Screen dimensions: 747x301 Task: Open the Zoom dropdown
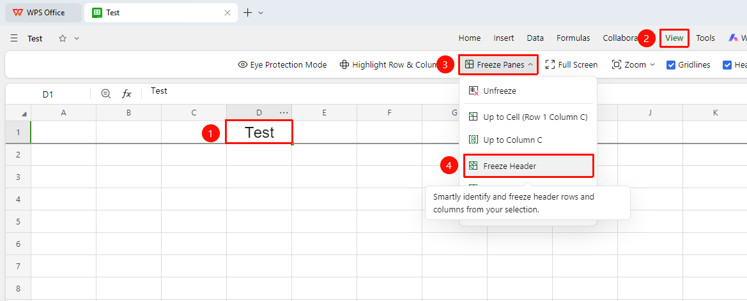[x=633, y=64]
